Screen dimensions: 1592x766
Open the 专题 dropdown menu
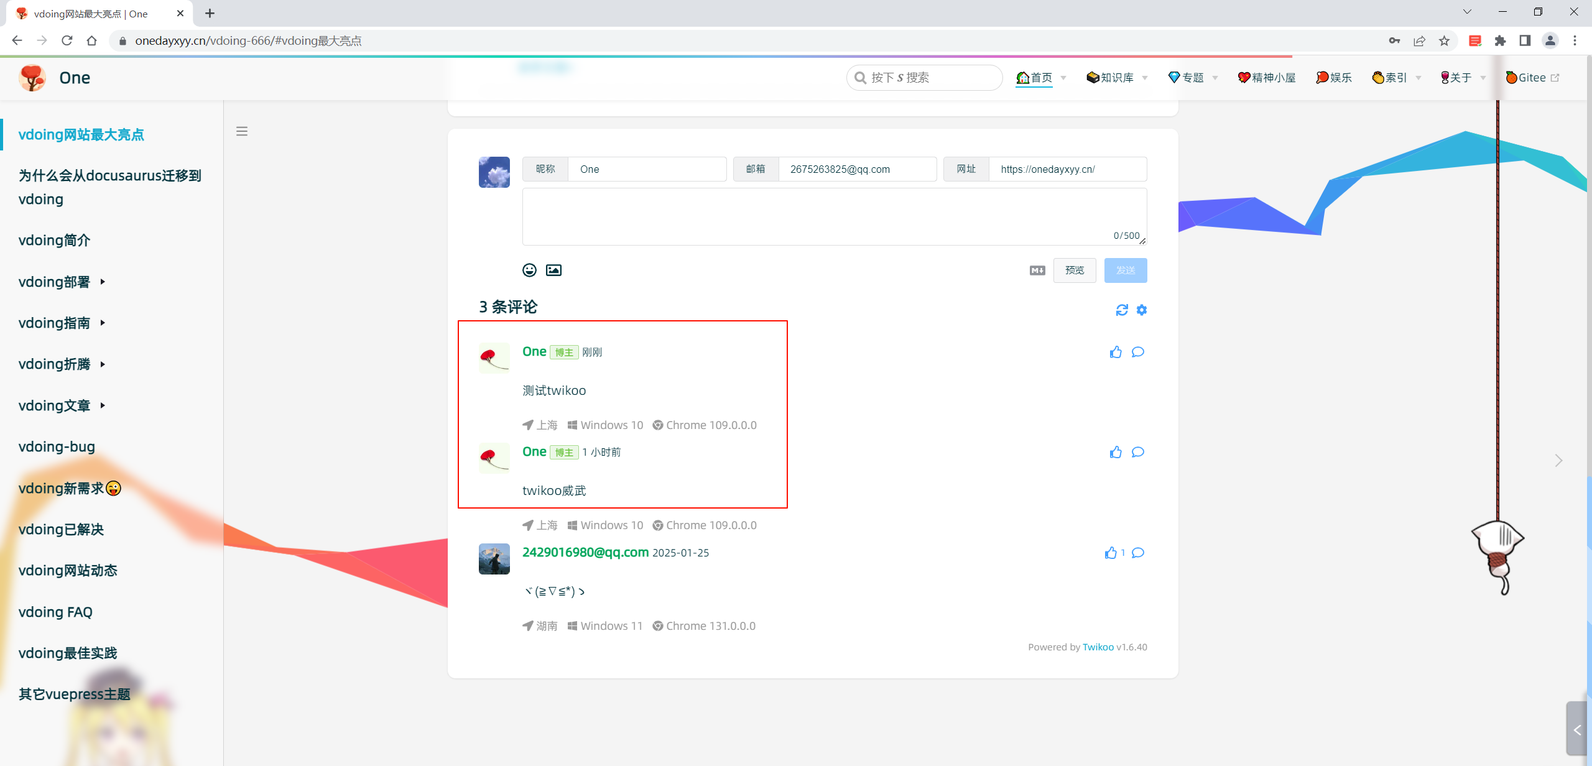click(x=1192, y=78)
